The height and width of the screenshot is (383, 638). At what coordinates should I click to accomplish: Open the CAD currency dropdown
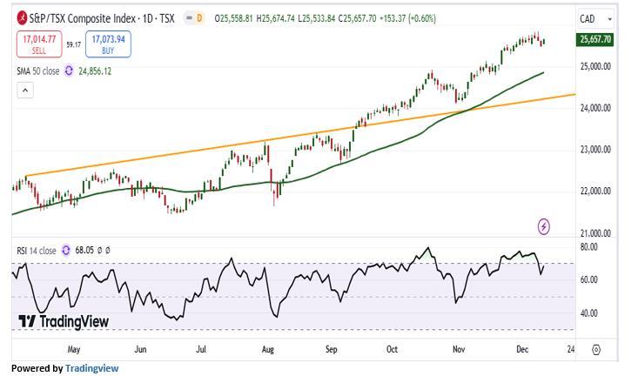coord(596,18)
